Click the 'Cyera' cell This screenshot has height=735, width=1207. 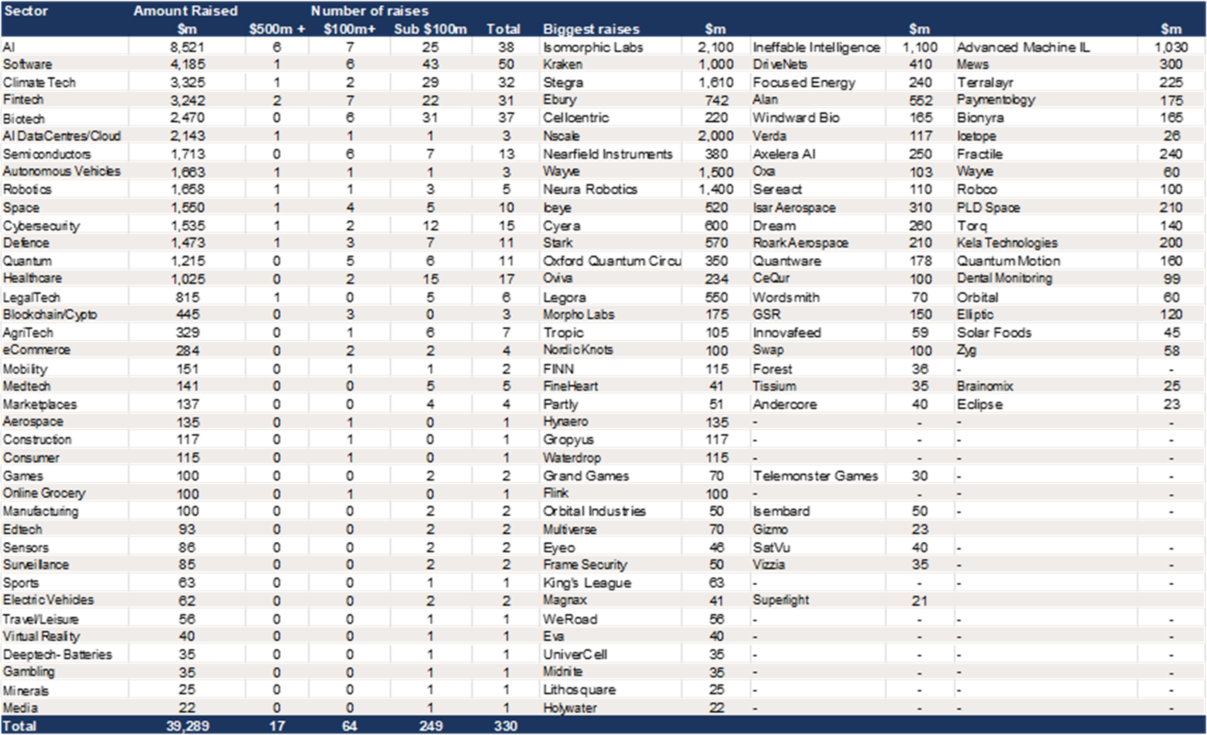coord(561,226)
